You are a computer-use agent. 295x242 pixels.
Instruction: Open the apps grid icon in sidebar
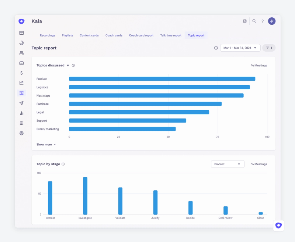click(x=21, y=123)
